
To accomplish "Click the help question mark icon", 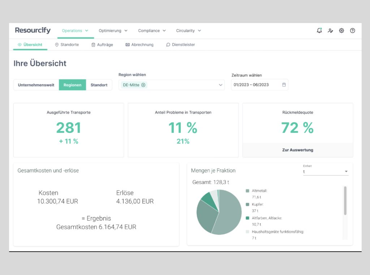I will 353,31.
